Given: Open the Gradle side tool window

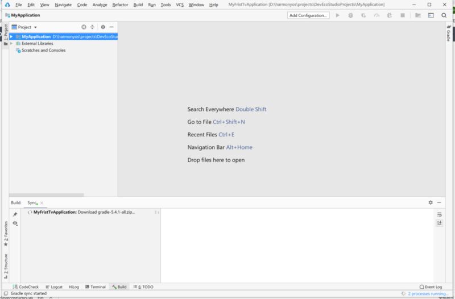Looking at the screenshot, I should tap(449, 33).
